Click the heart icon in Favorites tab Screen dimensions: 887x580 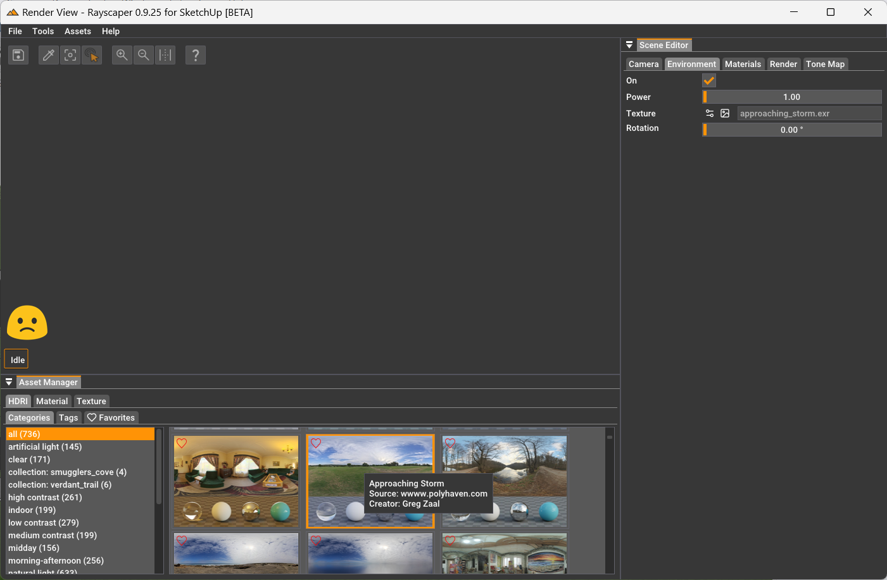92,417
